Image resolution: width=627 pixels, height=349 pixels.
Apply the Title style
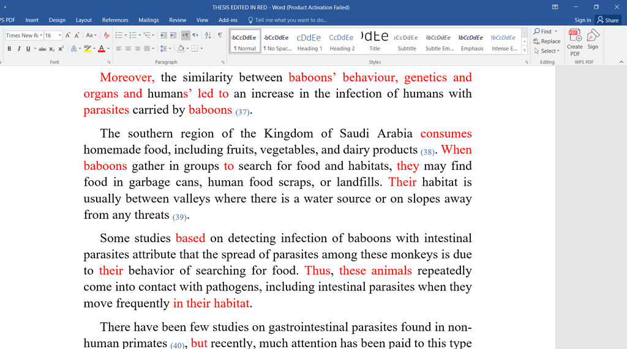pos(375,41)
